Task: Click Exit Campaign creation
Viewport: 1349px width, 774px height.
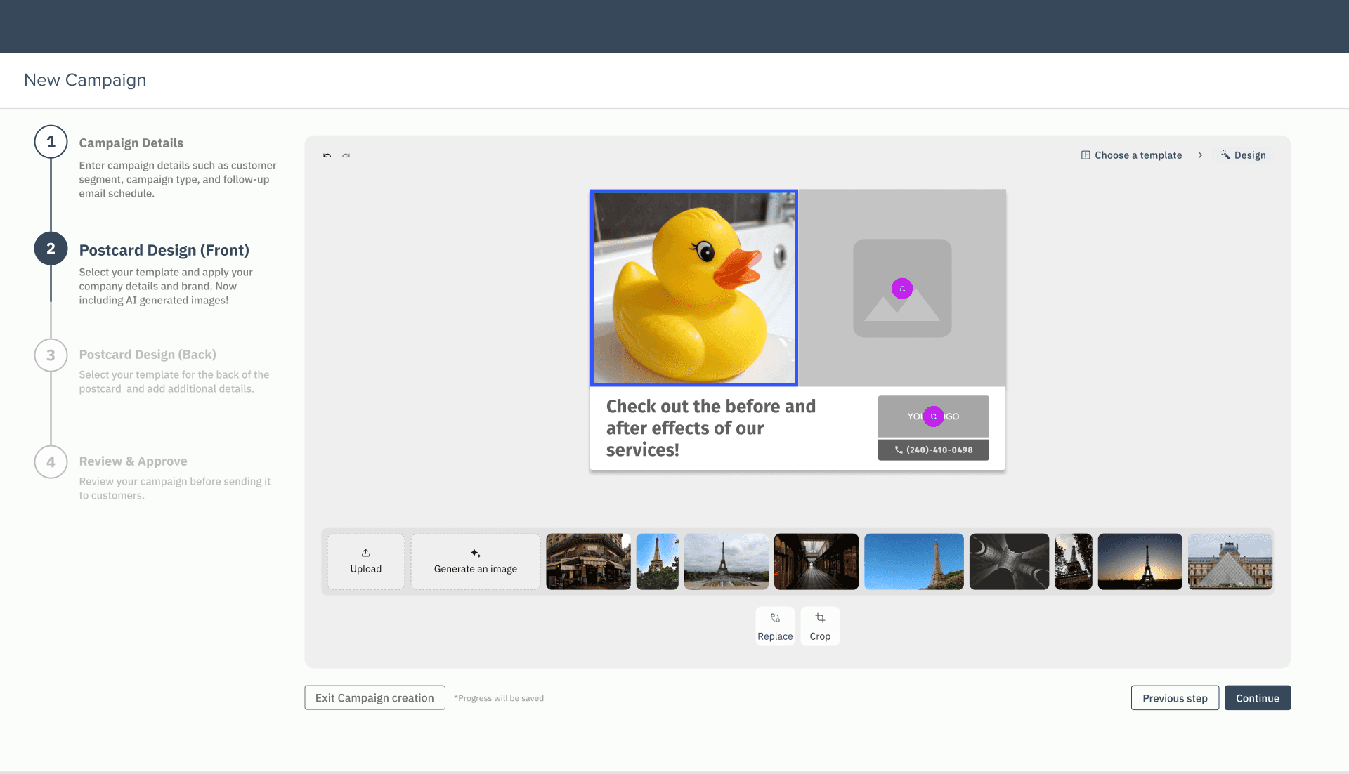Action: point(374,697)
